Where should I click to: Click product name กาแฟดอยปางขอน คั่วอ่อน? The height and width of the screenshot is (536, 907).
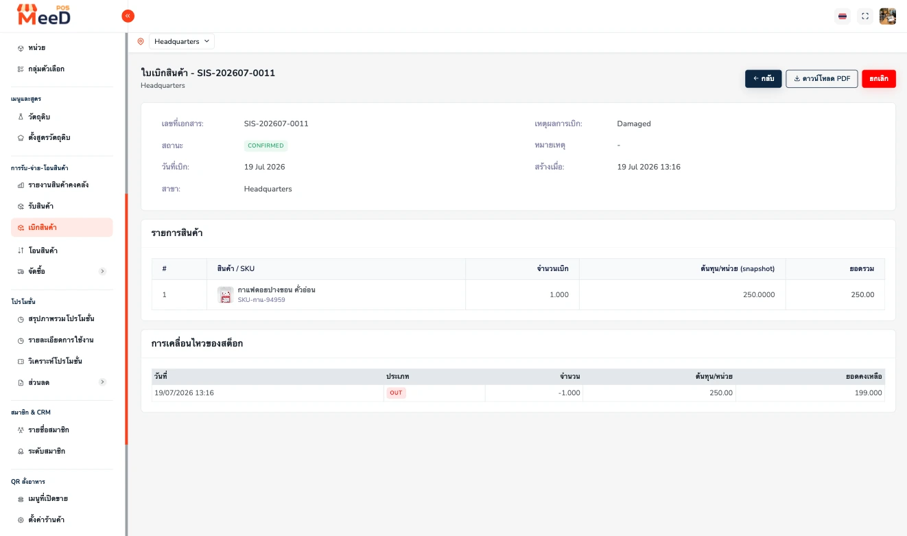tap(276, 290)
